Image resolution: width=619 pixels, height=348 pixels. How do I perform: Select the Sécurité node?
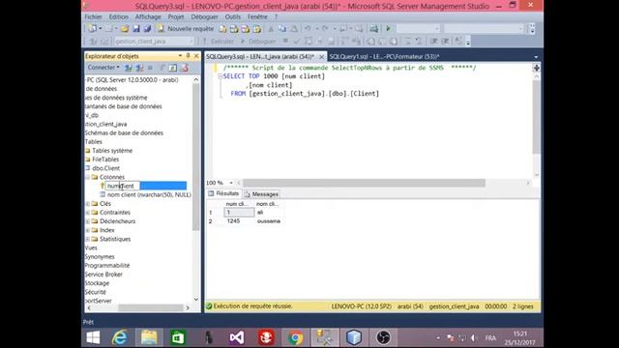click(95, 292)
